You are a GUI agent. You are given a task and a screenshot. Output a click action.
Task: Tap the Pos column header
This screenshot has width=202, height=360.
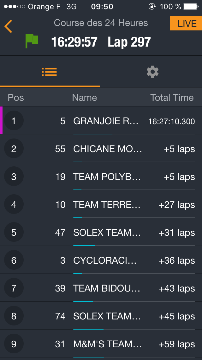pos(16,98)
